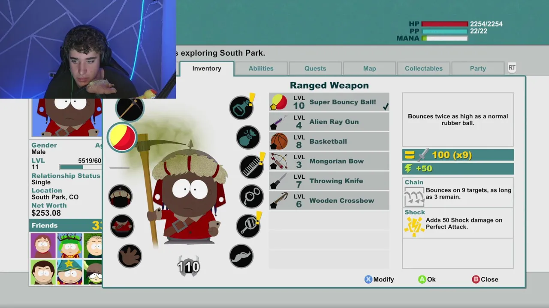Select the Super Bouncy Ball! row
This screenshot has height=308, width=549.
tap(329, 102)
